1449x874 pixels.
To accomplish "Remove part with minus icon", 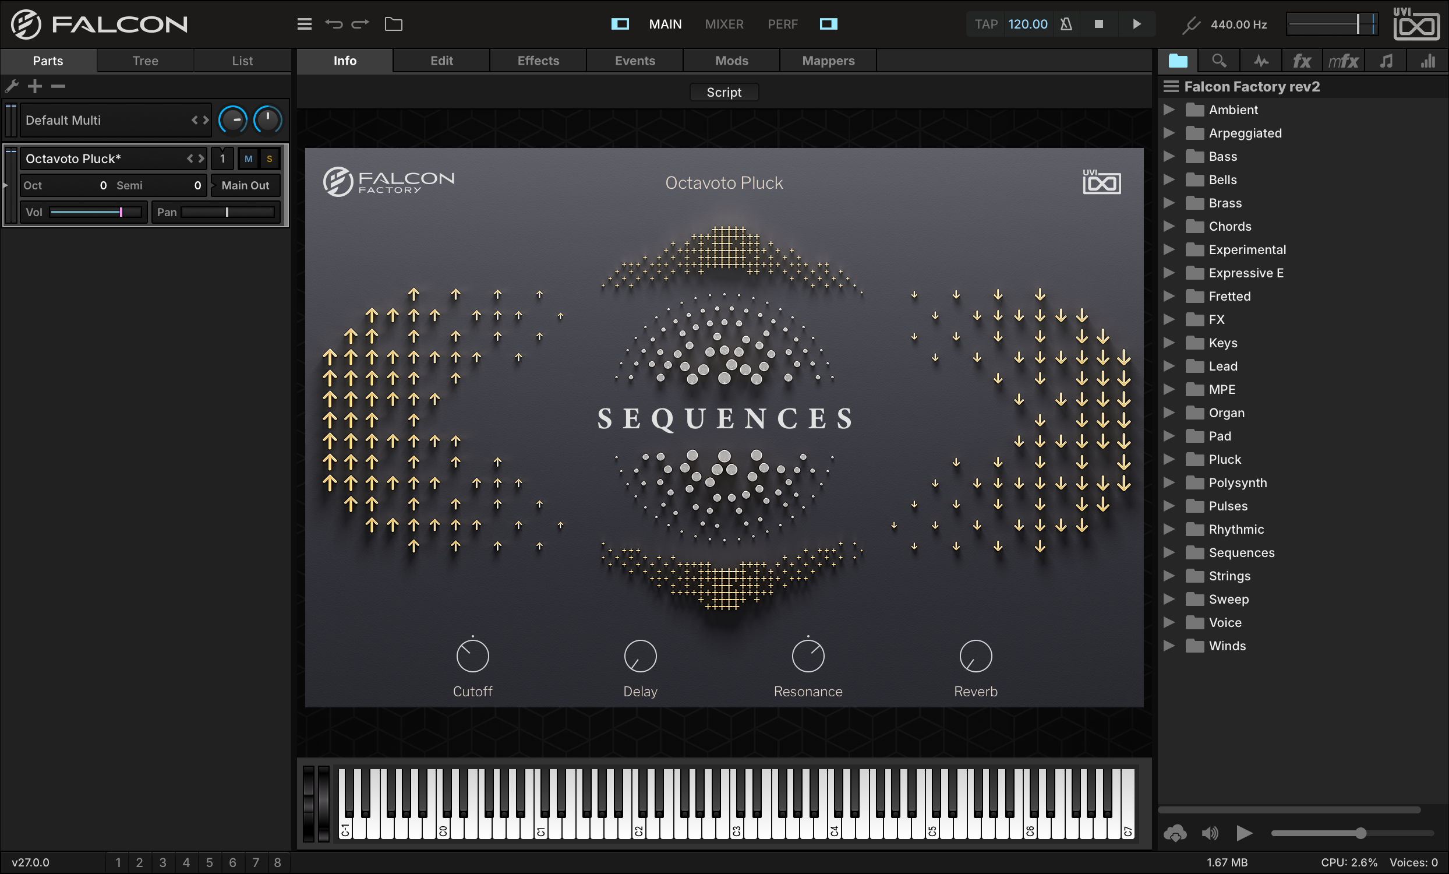I will click(58, 86).
